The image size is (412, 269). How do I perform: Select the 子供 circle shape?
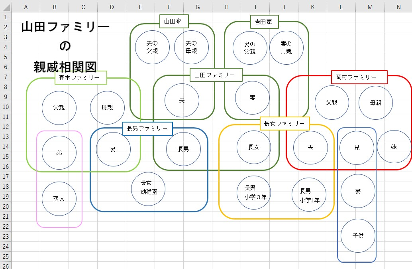[x=358, y=235]
